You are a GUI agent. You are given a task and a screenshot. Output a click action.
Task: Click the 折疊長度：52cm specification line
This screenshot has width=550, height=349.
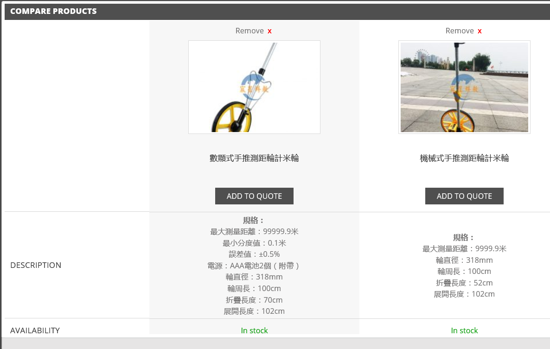[464, 283]
